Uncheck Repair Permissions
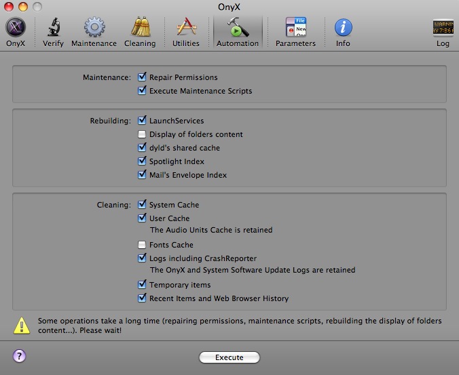Screen dimensions: 459x375 coord(142,77)
